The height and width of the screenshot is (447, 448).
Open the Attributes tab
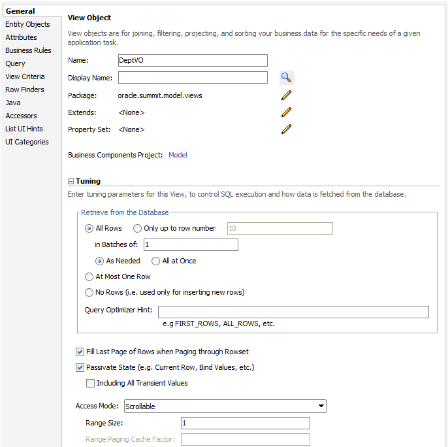pos(21,37)
